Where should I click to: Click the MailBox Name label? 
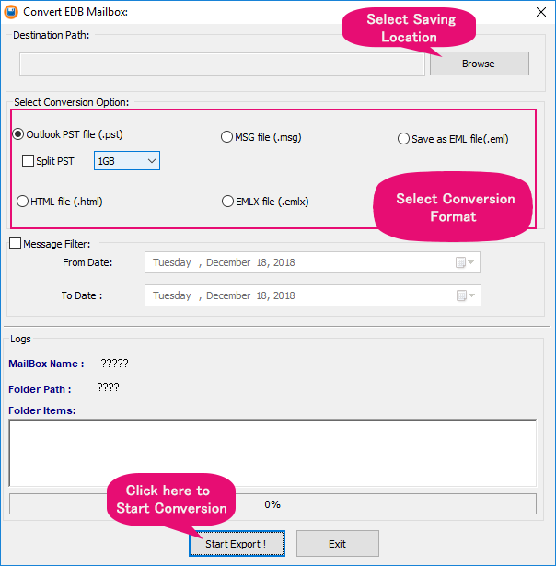pyautogui.click(x=46, y=364)
